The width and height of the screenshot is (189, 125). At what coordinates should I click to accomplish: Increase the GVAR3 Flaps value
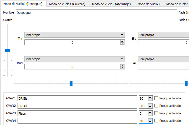150,112
